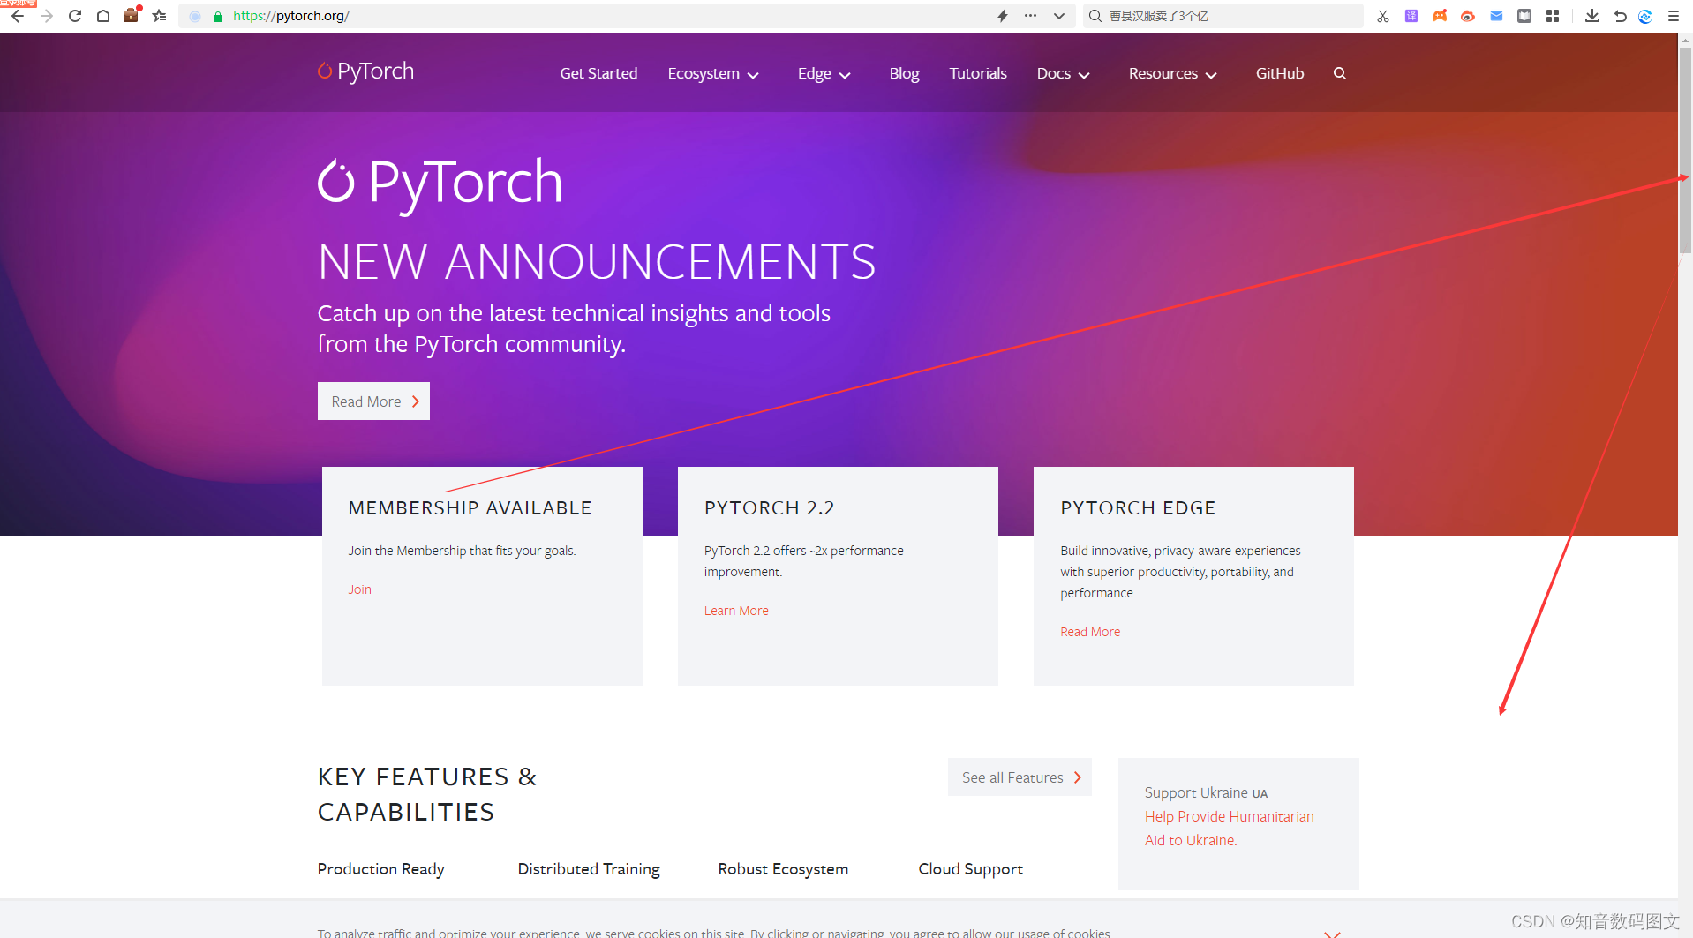
Task: Open the mail icon in the toolbar
Action: click(x=1496, y=16)
